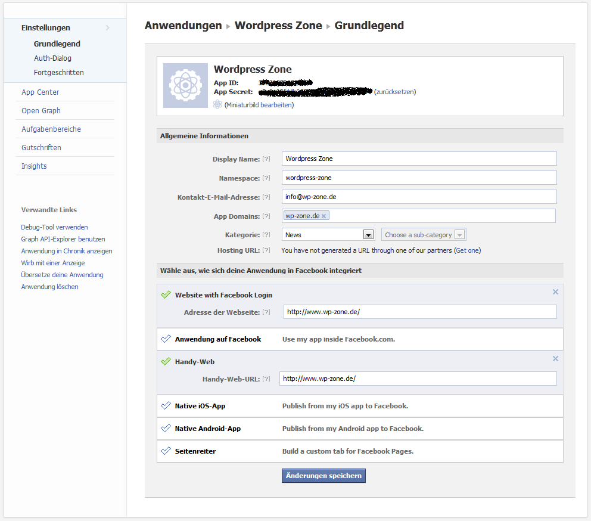Open the Namespace help question mark
Screen dimensions: 591x521
(x=266, y=178)
